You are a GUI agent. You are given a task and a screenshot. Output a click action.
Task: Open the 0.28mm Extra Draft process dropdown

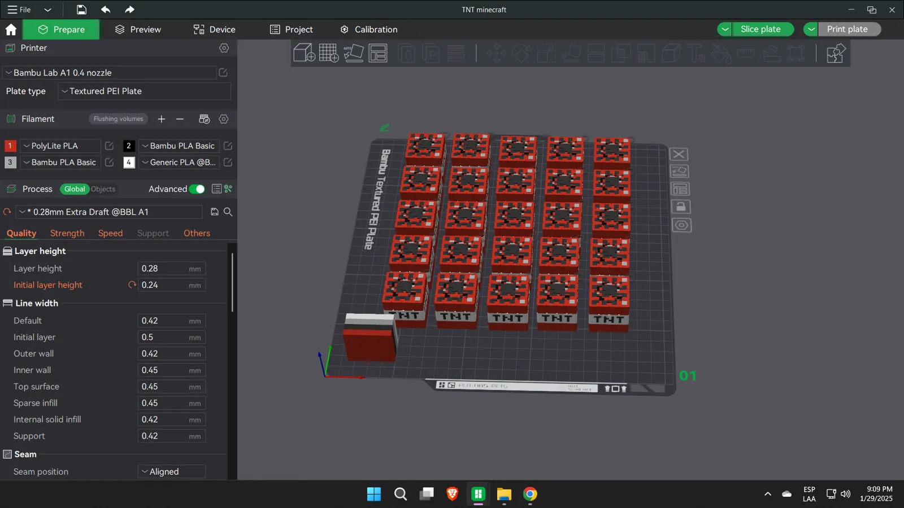click(x=109, y=212)
